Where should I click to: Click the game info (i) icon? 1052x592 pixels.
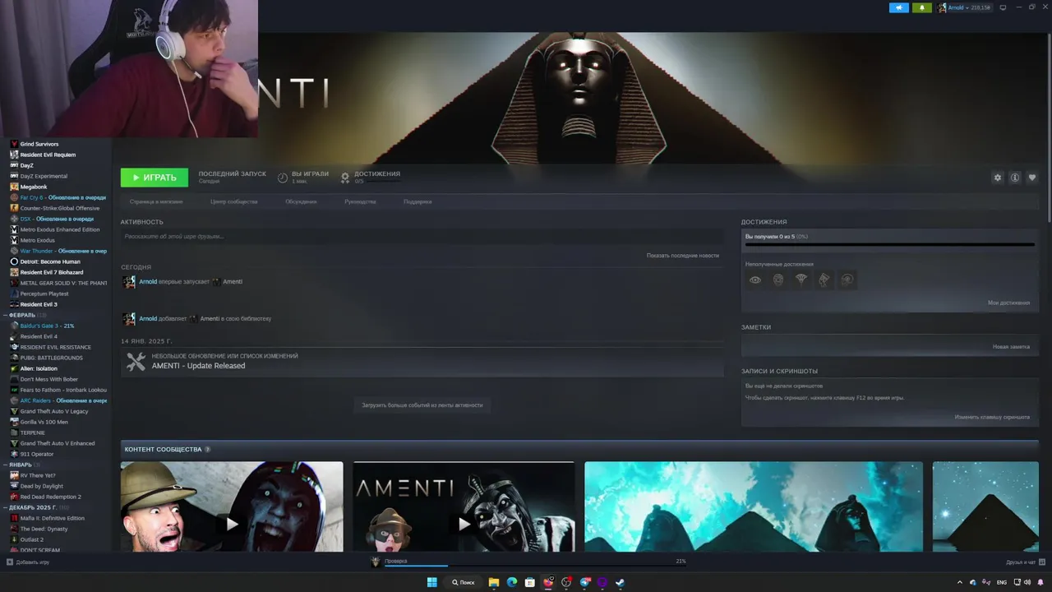[x=1015, y=178]
